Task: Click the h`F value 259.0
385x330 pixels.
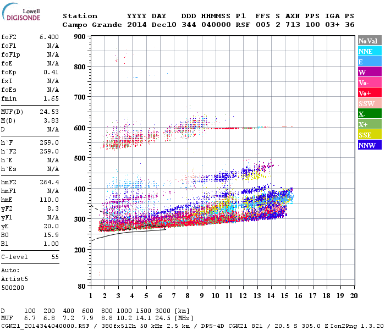Action: [x=49, y=142]
